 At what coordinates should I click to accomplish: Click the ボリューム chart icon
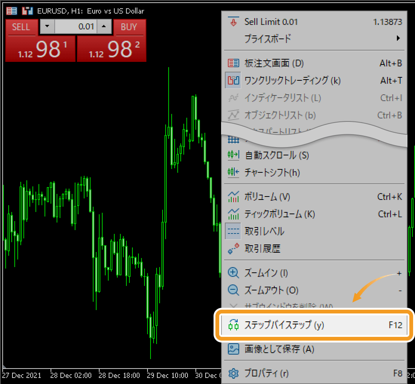point(233,197)
